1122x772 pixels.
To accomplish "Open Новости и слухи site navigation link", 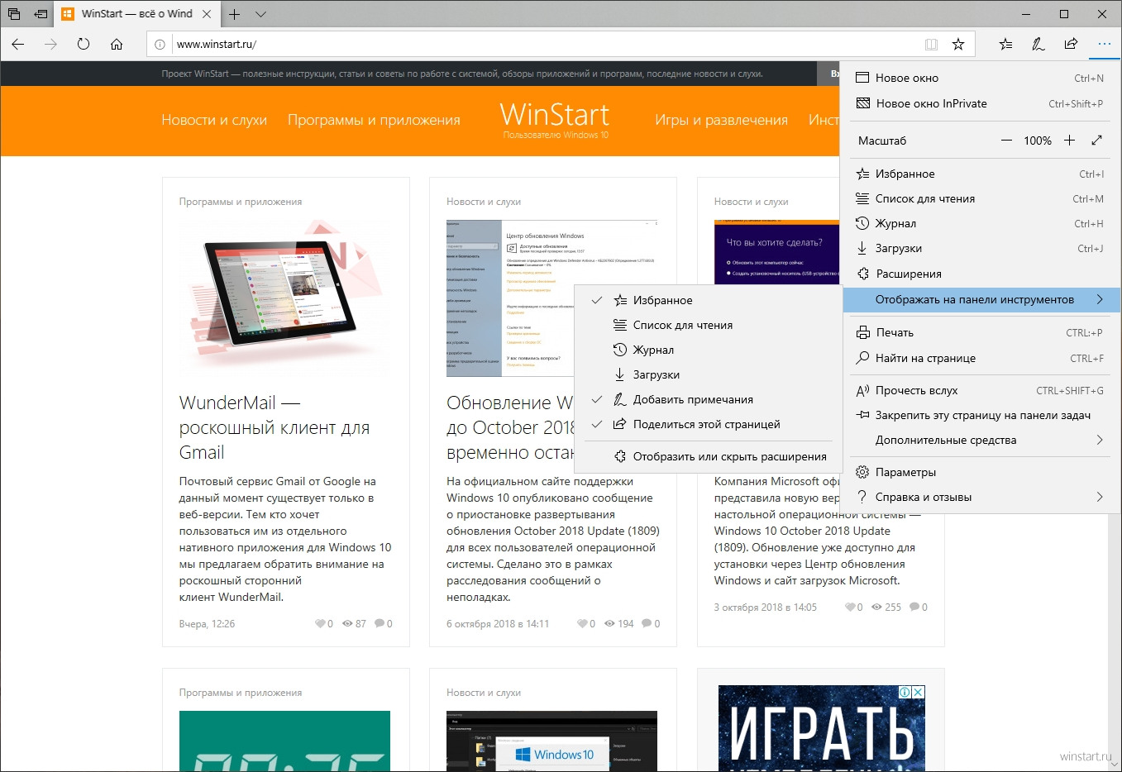I will click(x=214, y=120).
